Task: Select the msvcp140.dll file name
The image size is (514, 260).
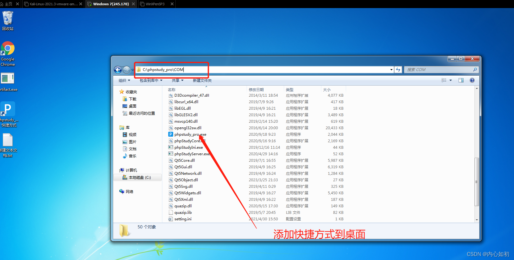Action: 186,121
